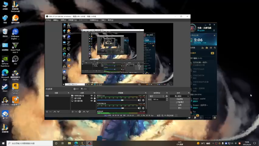Move source up with the Sources panel up arrow
The width and height of the screenshot is (259, 146).
click(x=84, y=112)
